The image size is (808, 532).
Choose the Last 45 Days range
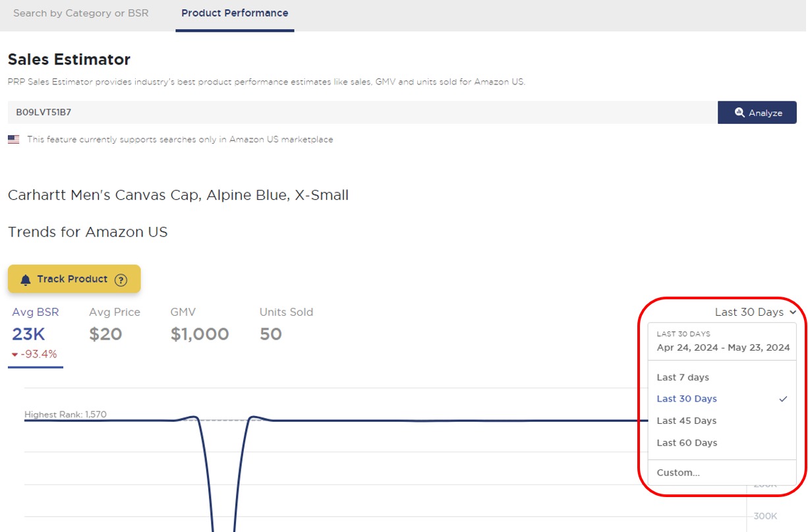pos(686,420)
